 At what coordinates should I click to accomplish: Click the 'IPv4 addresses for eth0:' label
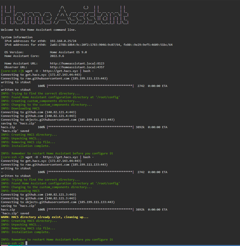25,41
